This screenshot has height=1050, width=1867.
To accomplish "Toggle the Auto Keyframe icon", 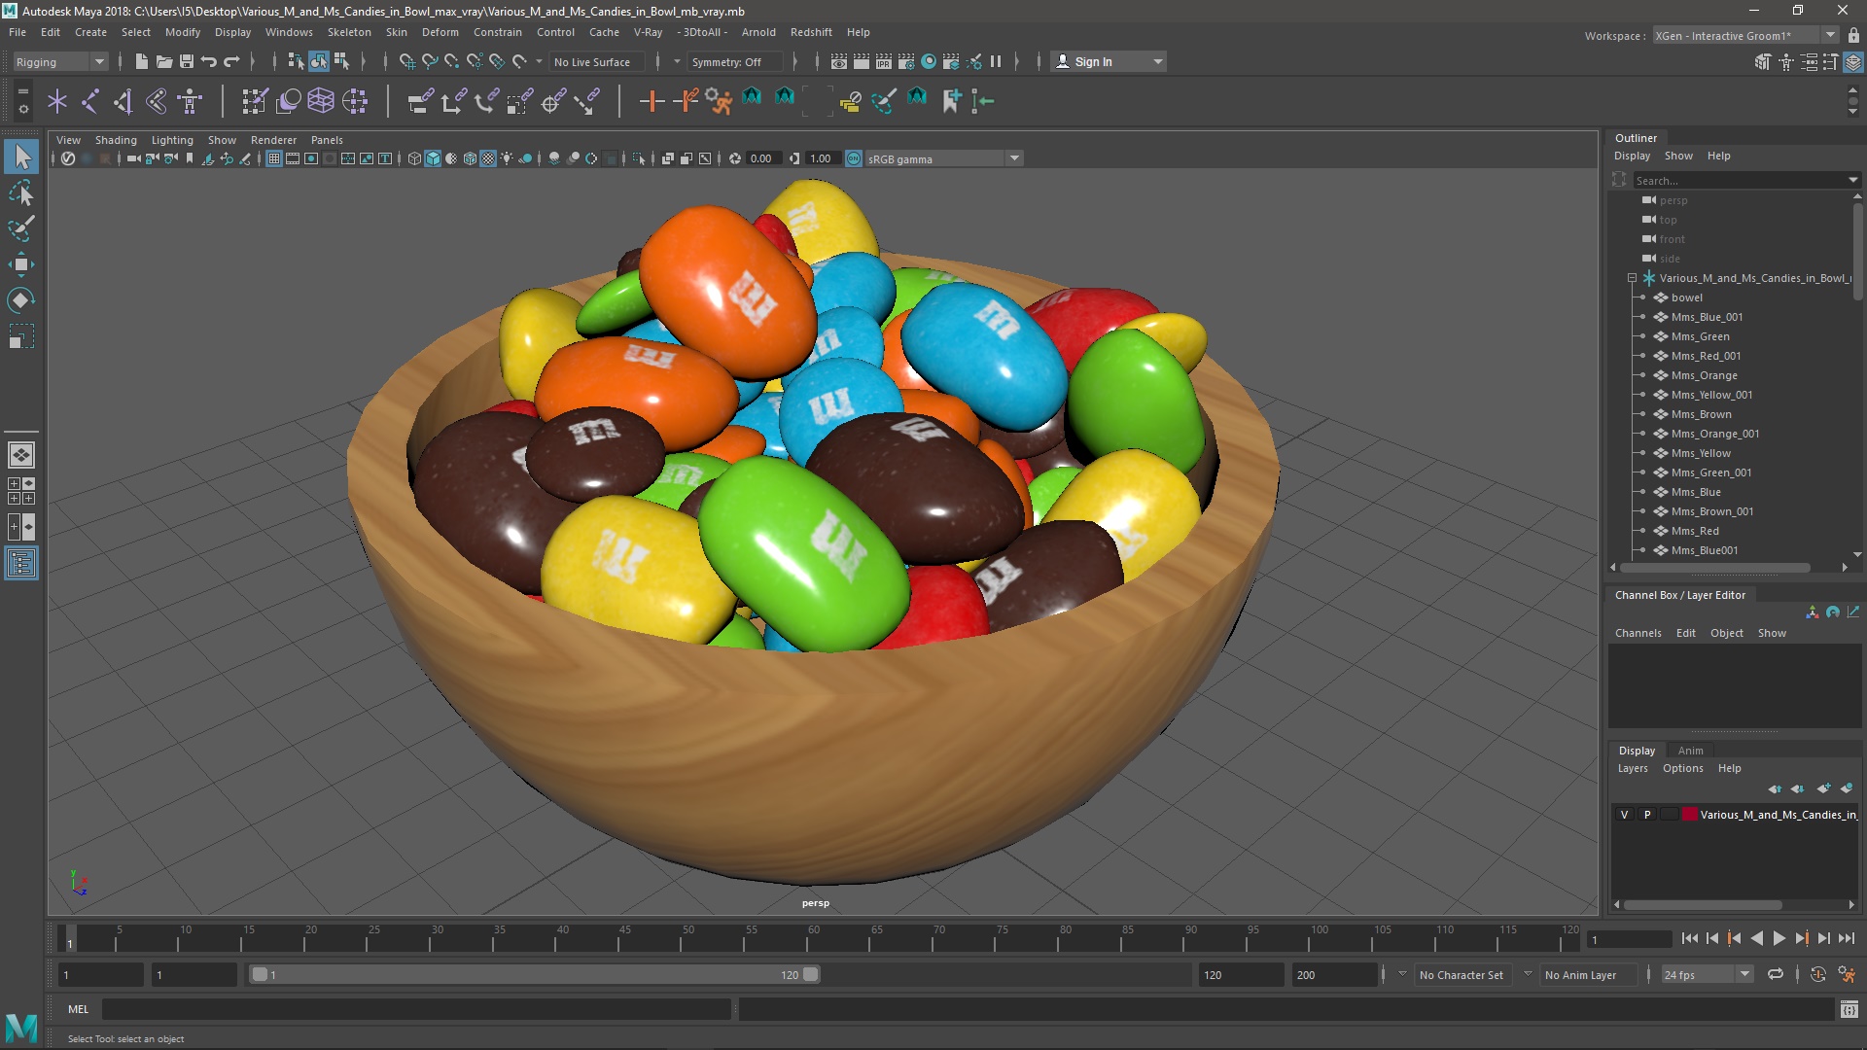I will [1817, 974].
